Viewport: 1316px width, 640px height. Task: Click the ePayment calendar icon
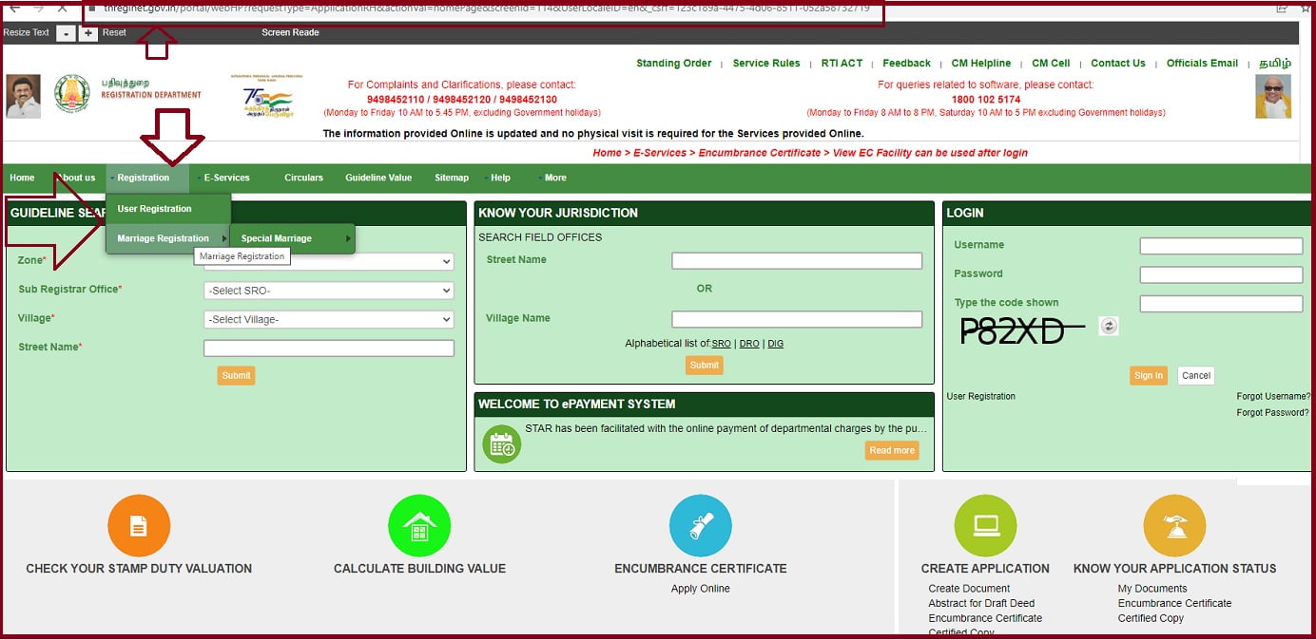coord(501,442)
